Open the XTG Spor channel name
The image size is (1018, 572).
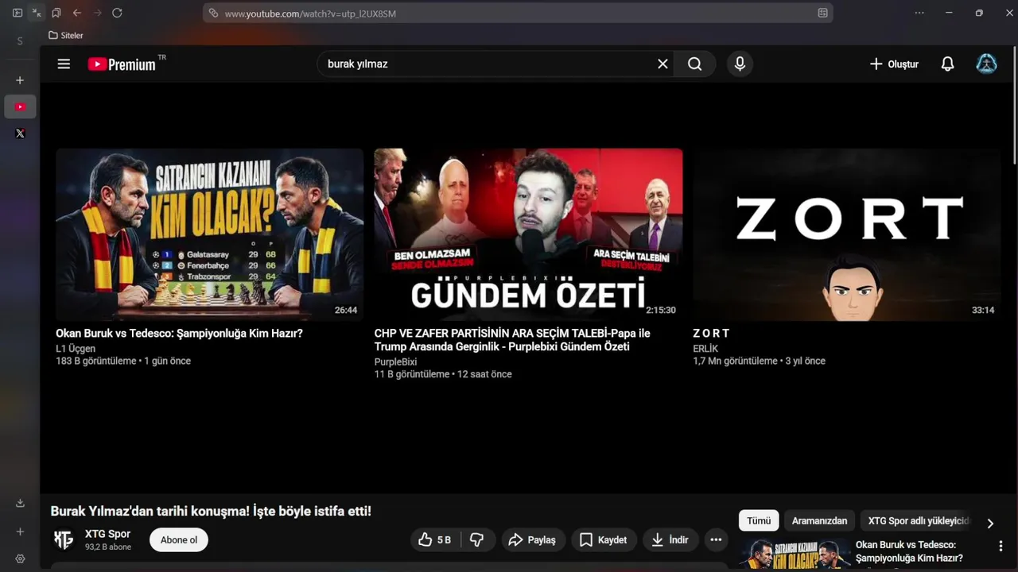[x=107, y=534]
